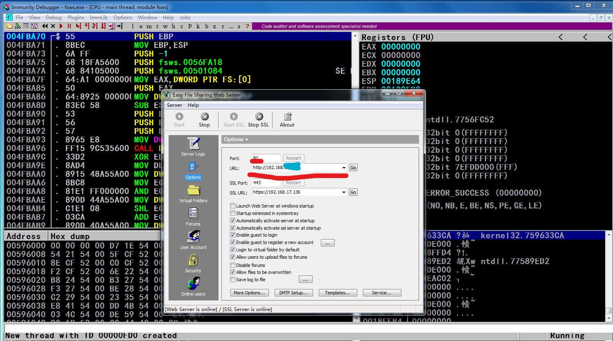Open the SSL URL combo box arrow
Viewport: 613px width, 341px height.
(344, 192)
